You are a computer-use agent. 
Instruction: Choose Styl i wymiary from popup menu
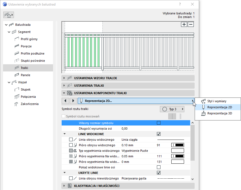click(218, 101)
